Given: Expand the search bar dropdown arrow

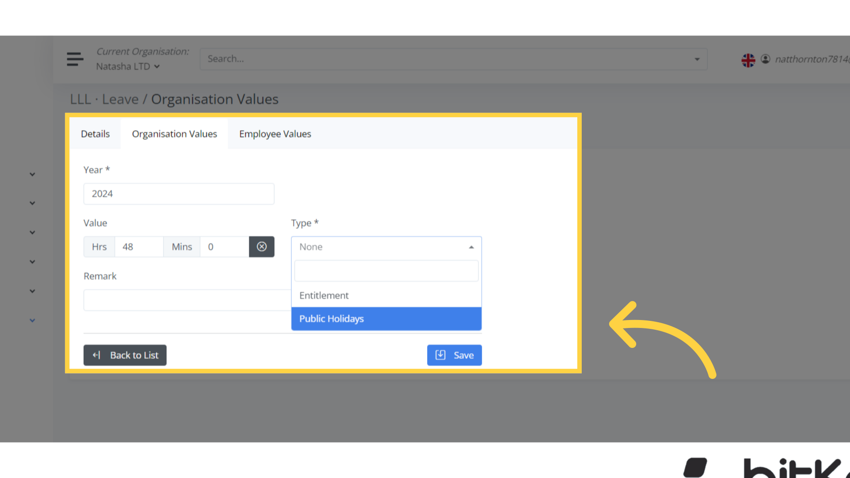Looking at the screenshot, I should (x=696, y=59).
